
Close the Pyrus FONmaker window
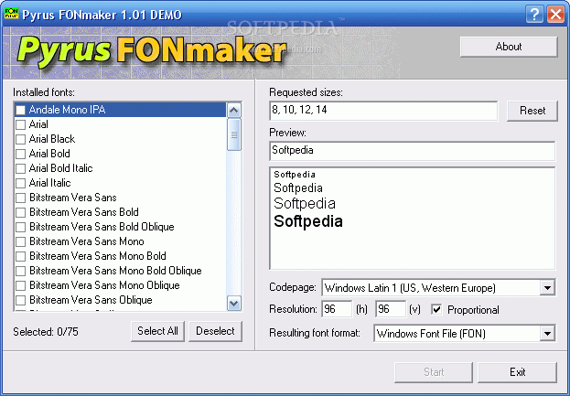pos(556,15)
